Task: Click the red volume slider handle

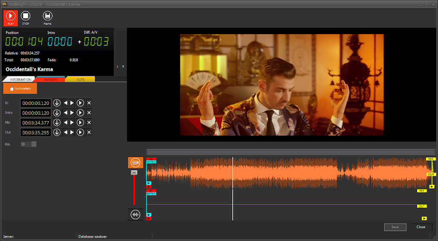Action: (x=134, y=173)
